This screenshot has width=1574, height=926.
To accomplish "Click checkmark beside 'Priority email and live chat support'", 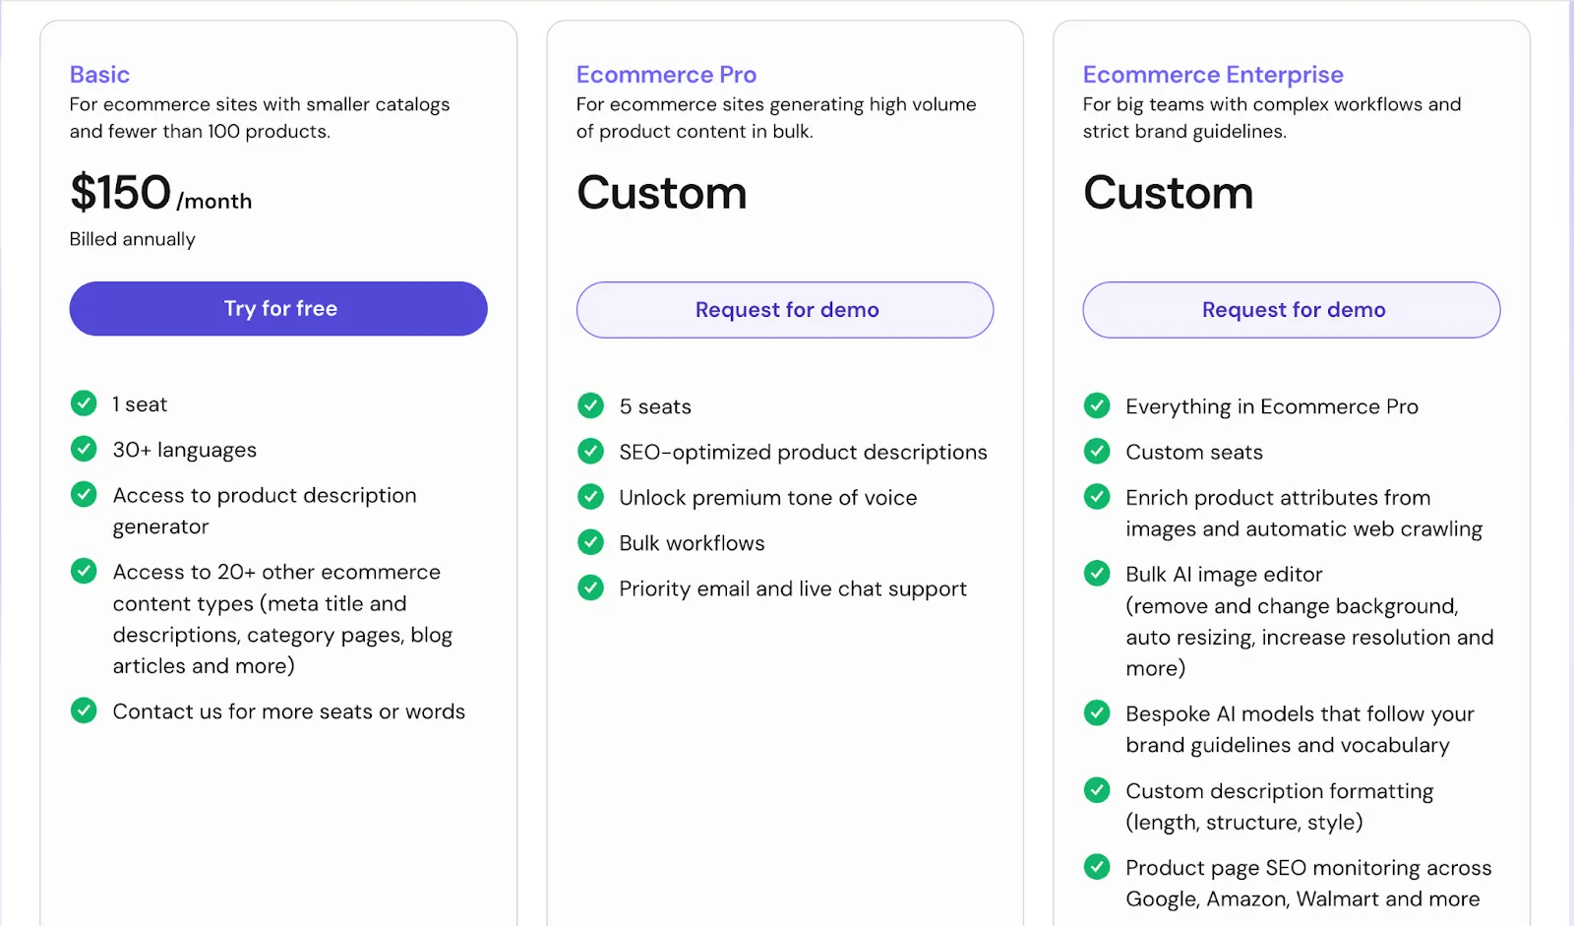I will point(590,587).
